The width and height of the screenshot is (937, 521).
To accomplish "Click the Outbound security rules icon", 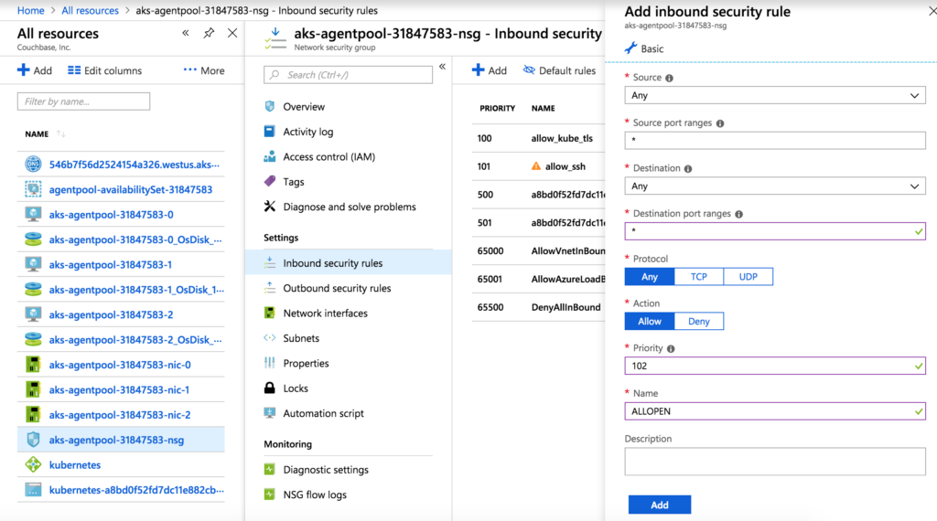I will coord(270,288).
